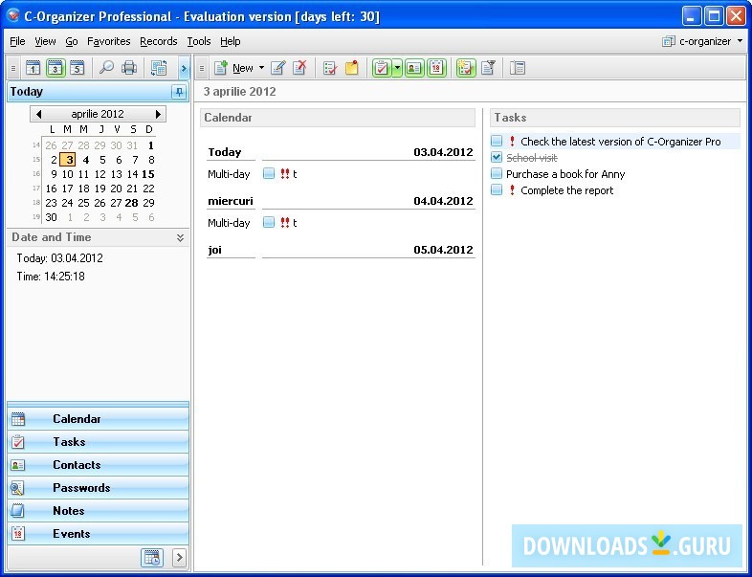This screenshot has height=577, width=752.
Task: Open the File menu
Action: point(17,42)
